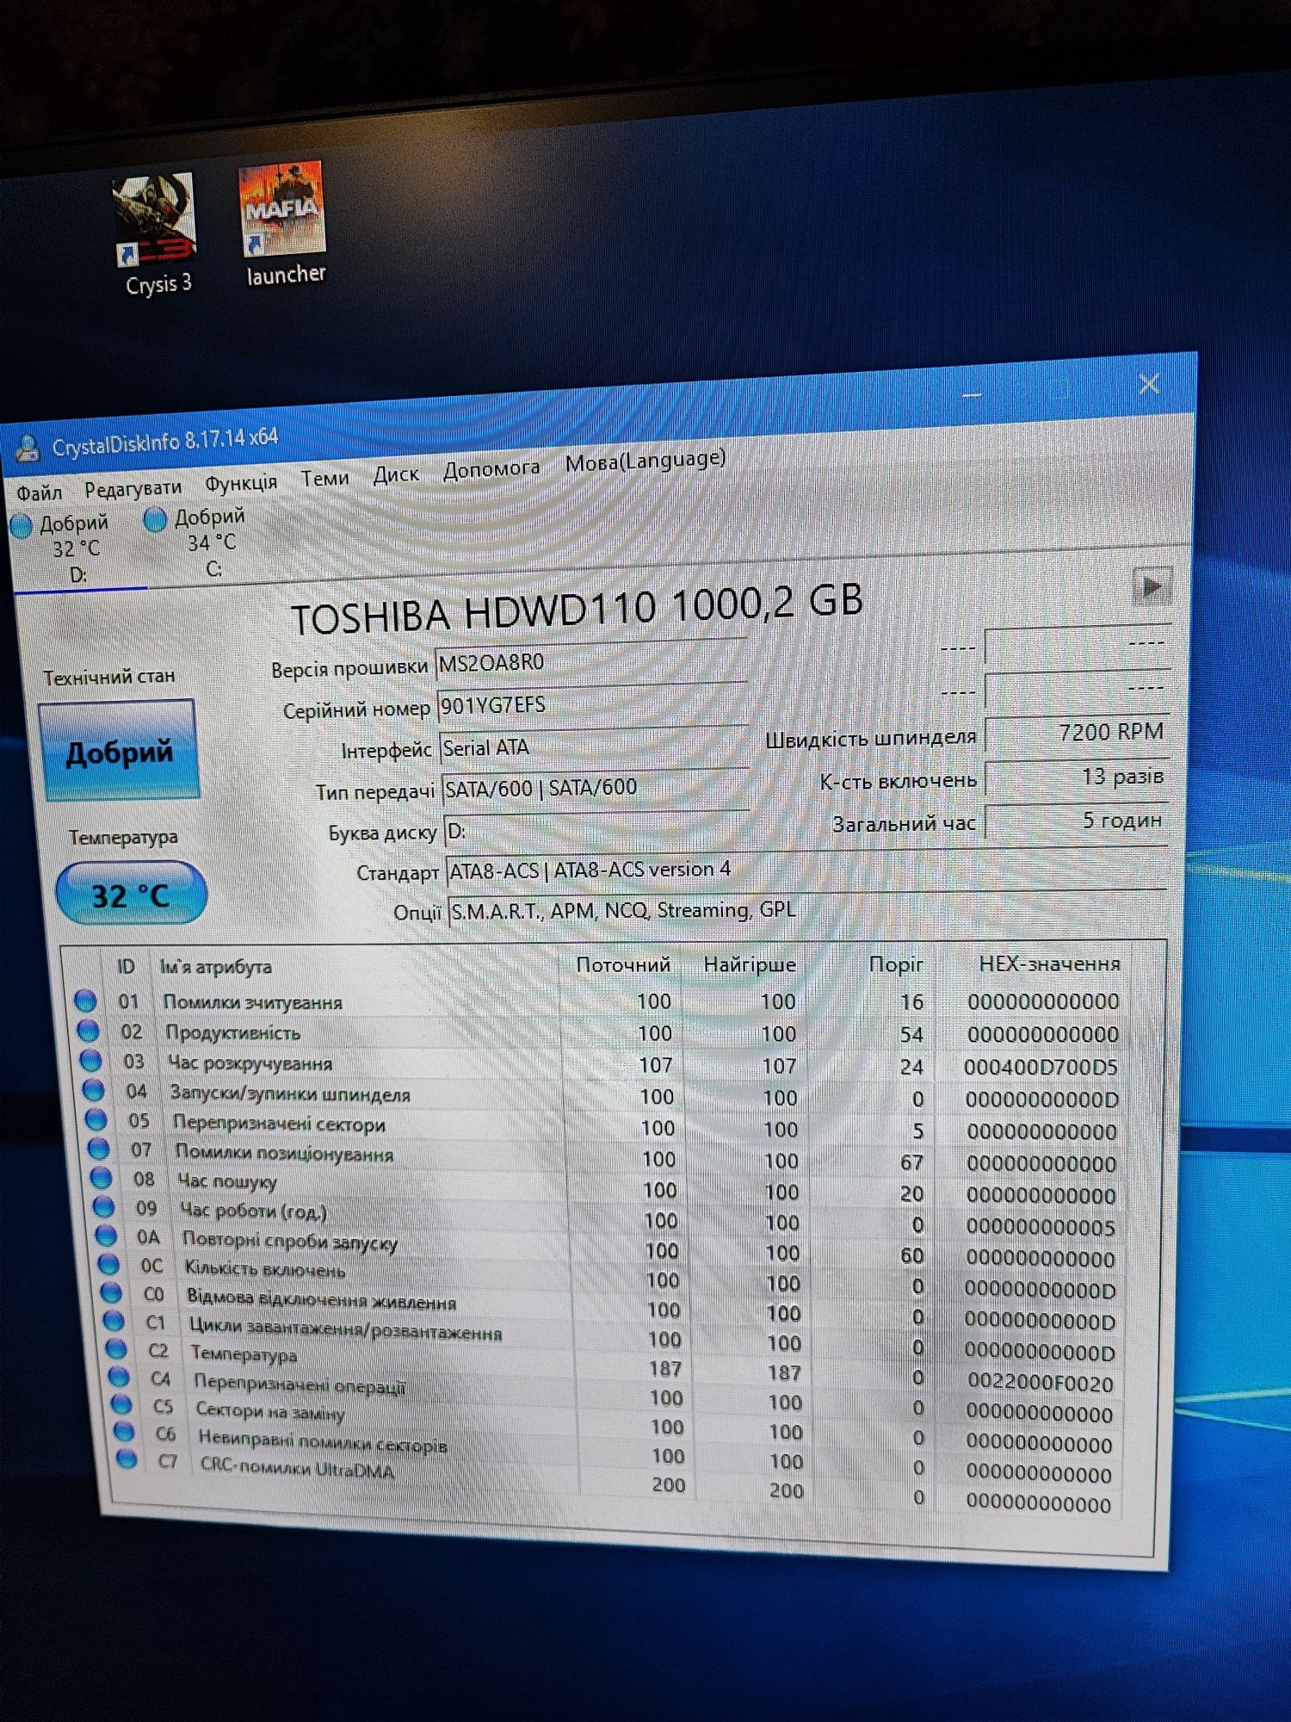Image resolution: width=1291 pixels, height=1722 pixels.
Task: Click the next disk arrow button
Action: click(1152, 587)
